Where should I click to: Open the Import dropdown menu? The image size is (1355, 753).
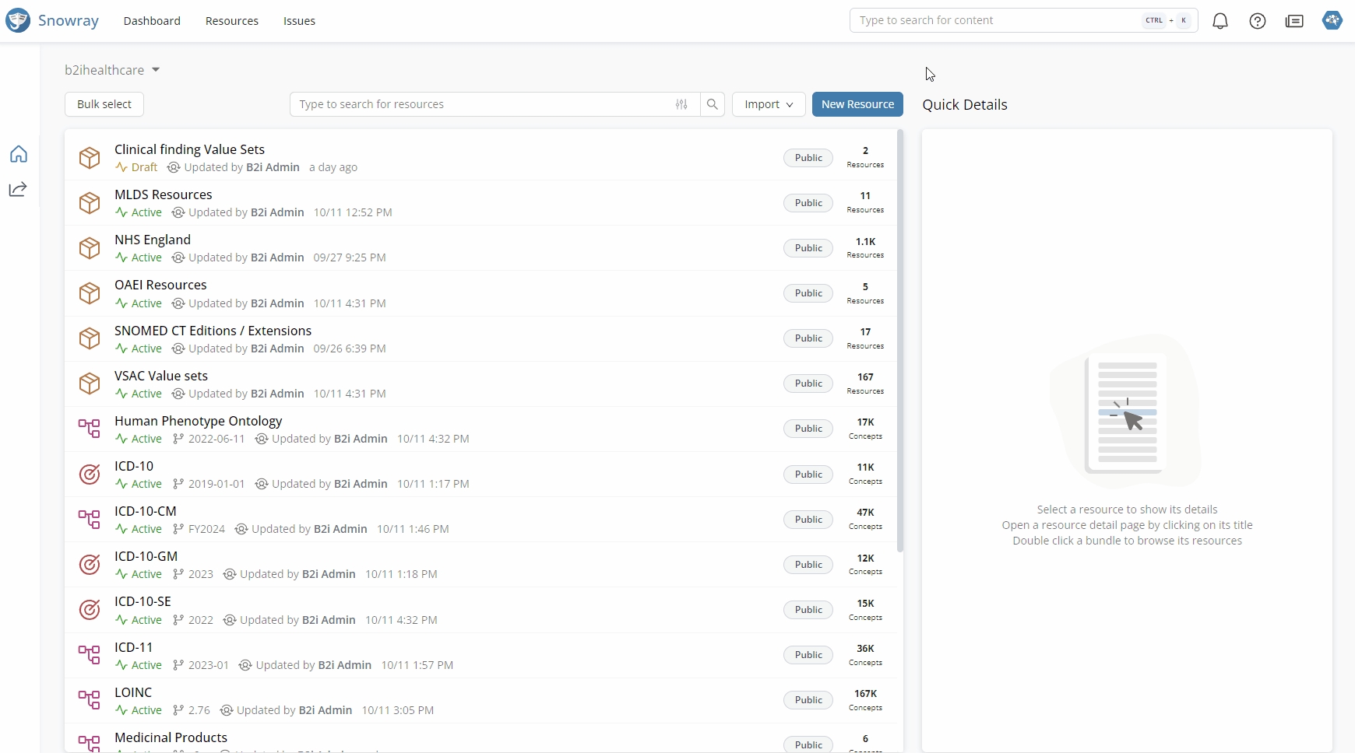coord(769,104)
